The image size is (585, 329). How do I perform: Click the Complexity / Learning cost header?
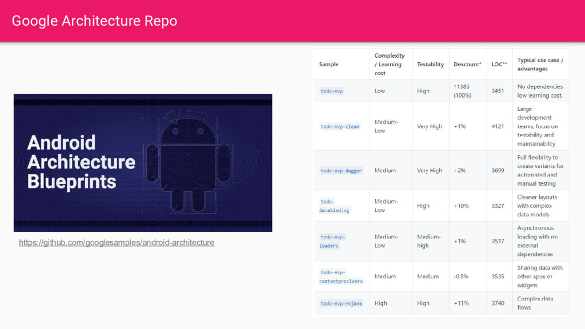click(x=390, y=64)
